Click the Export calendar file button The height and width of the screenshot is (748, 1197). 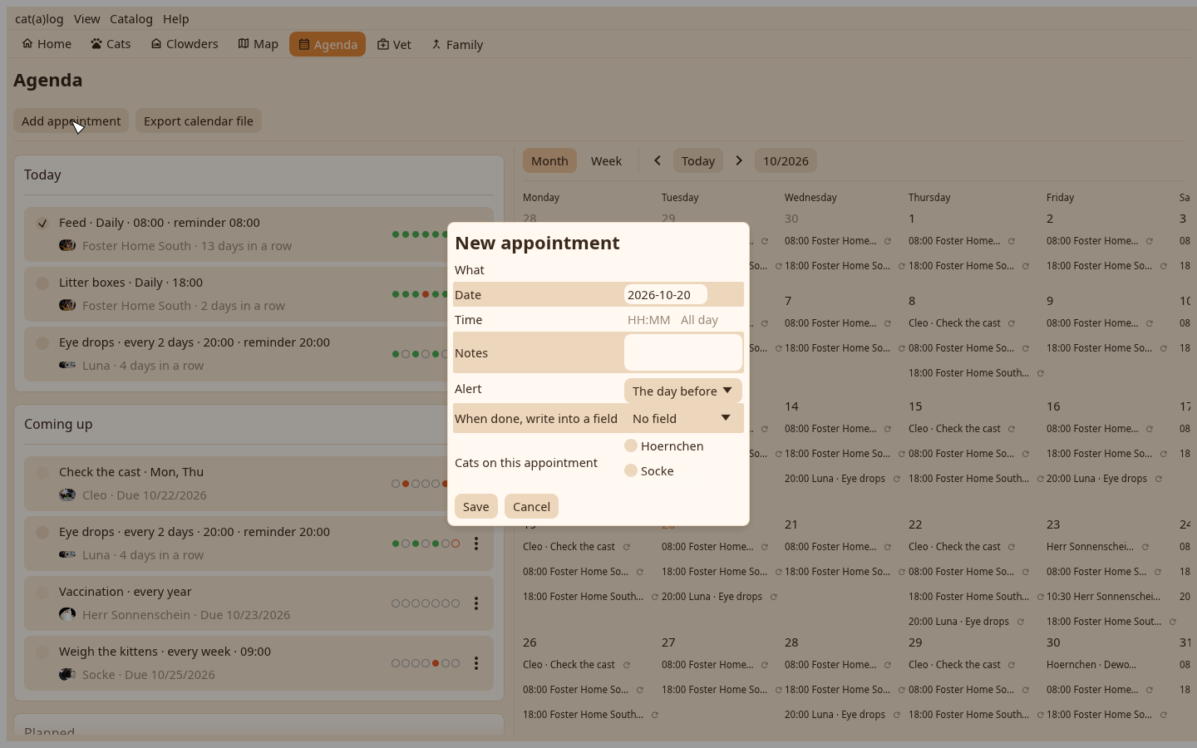pos(199,121)
